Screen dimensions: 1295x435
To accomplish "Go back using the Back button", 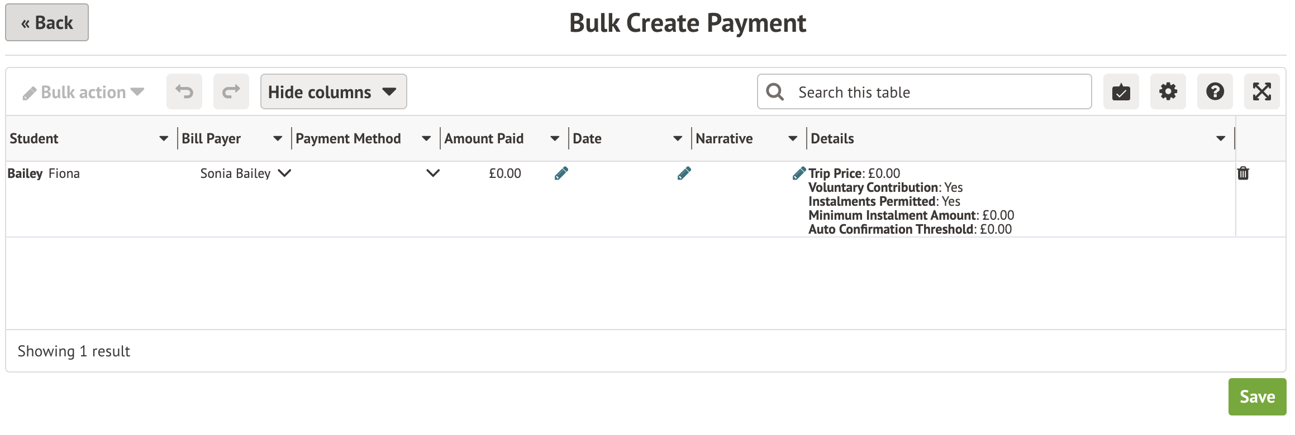I will [x=47, y=22].
